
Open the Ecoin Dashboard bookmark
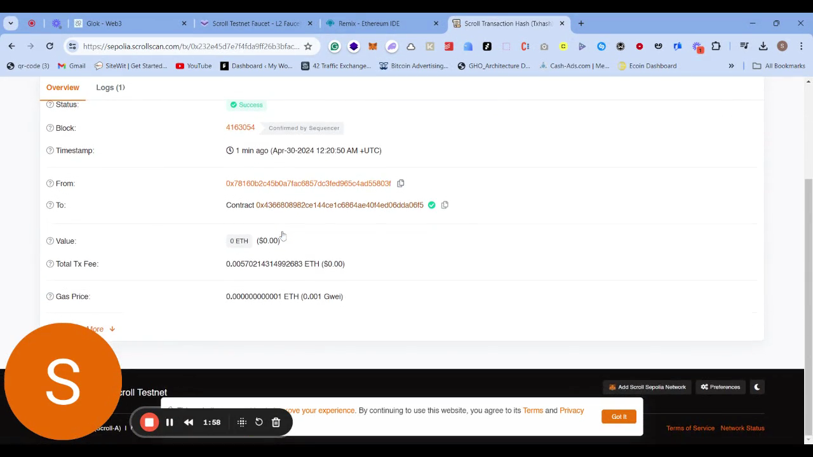[x=647, y=66]
